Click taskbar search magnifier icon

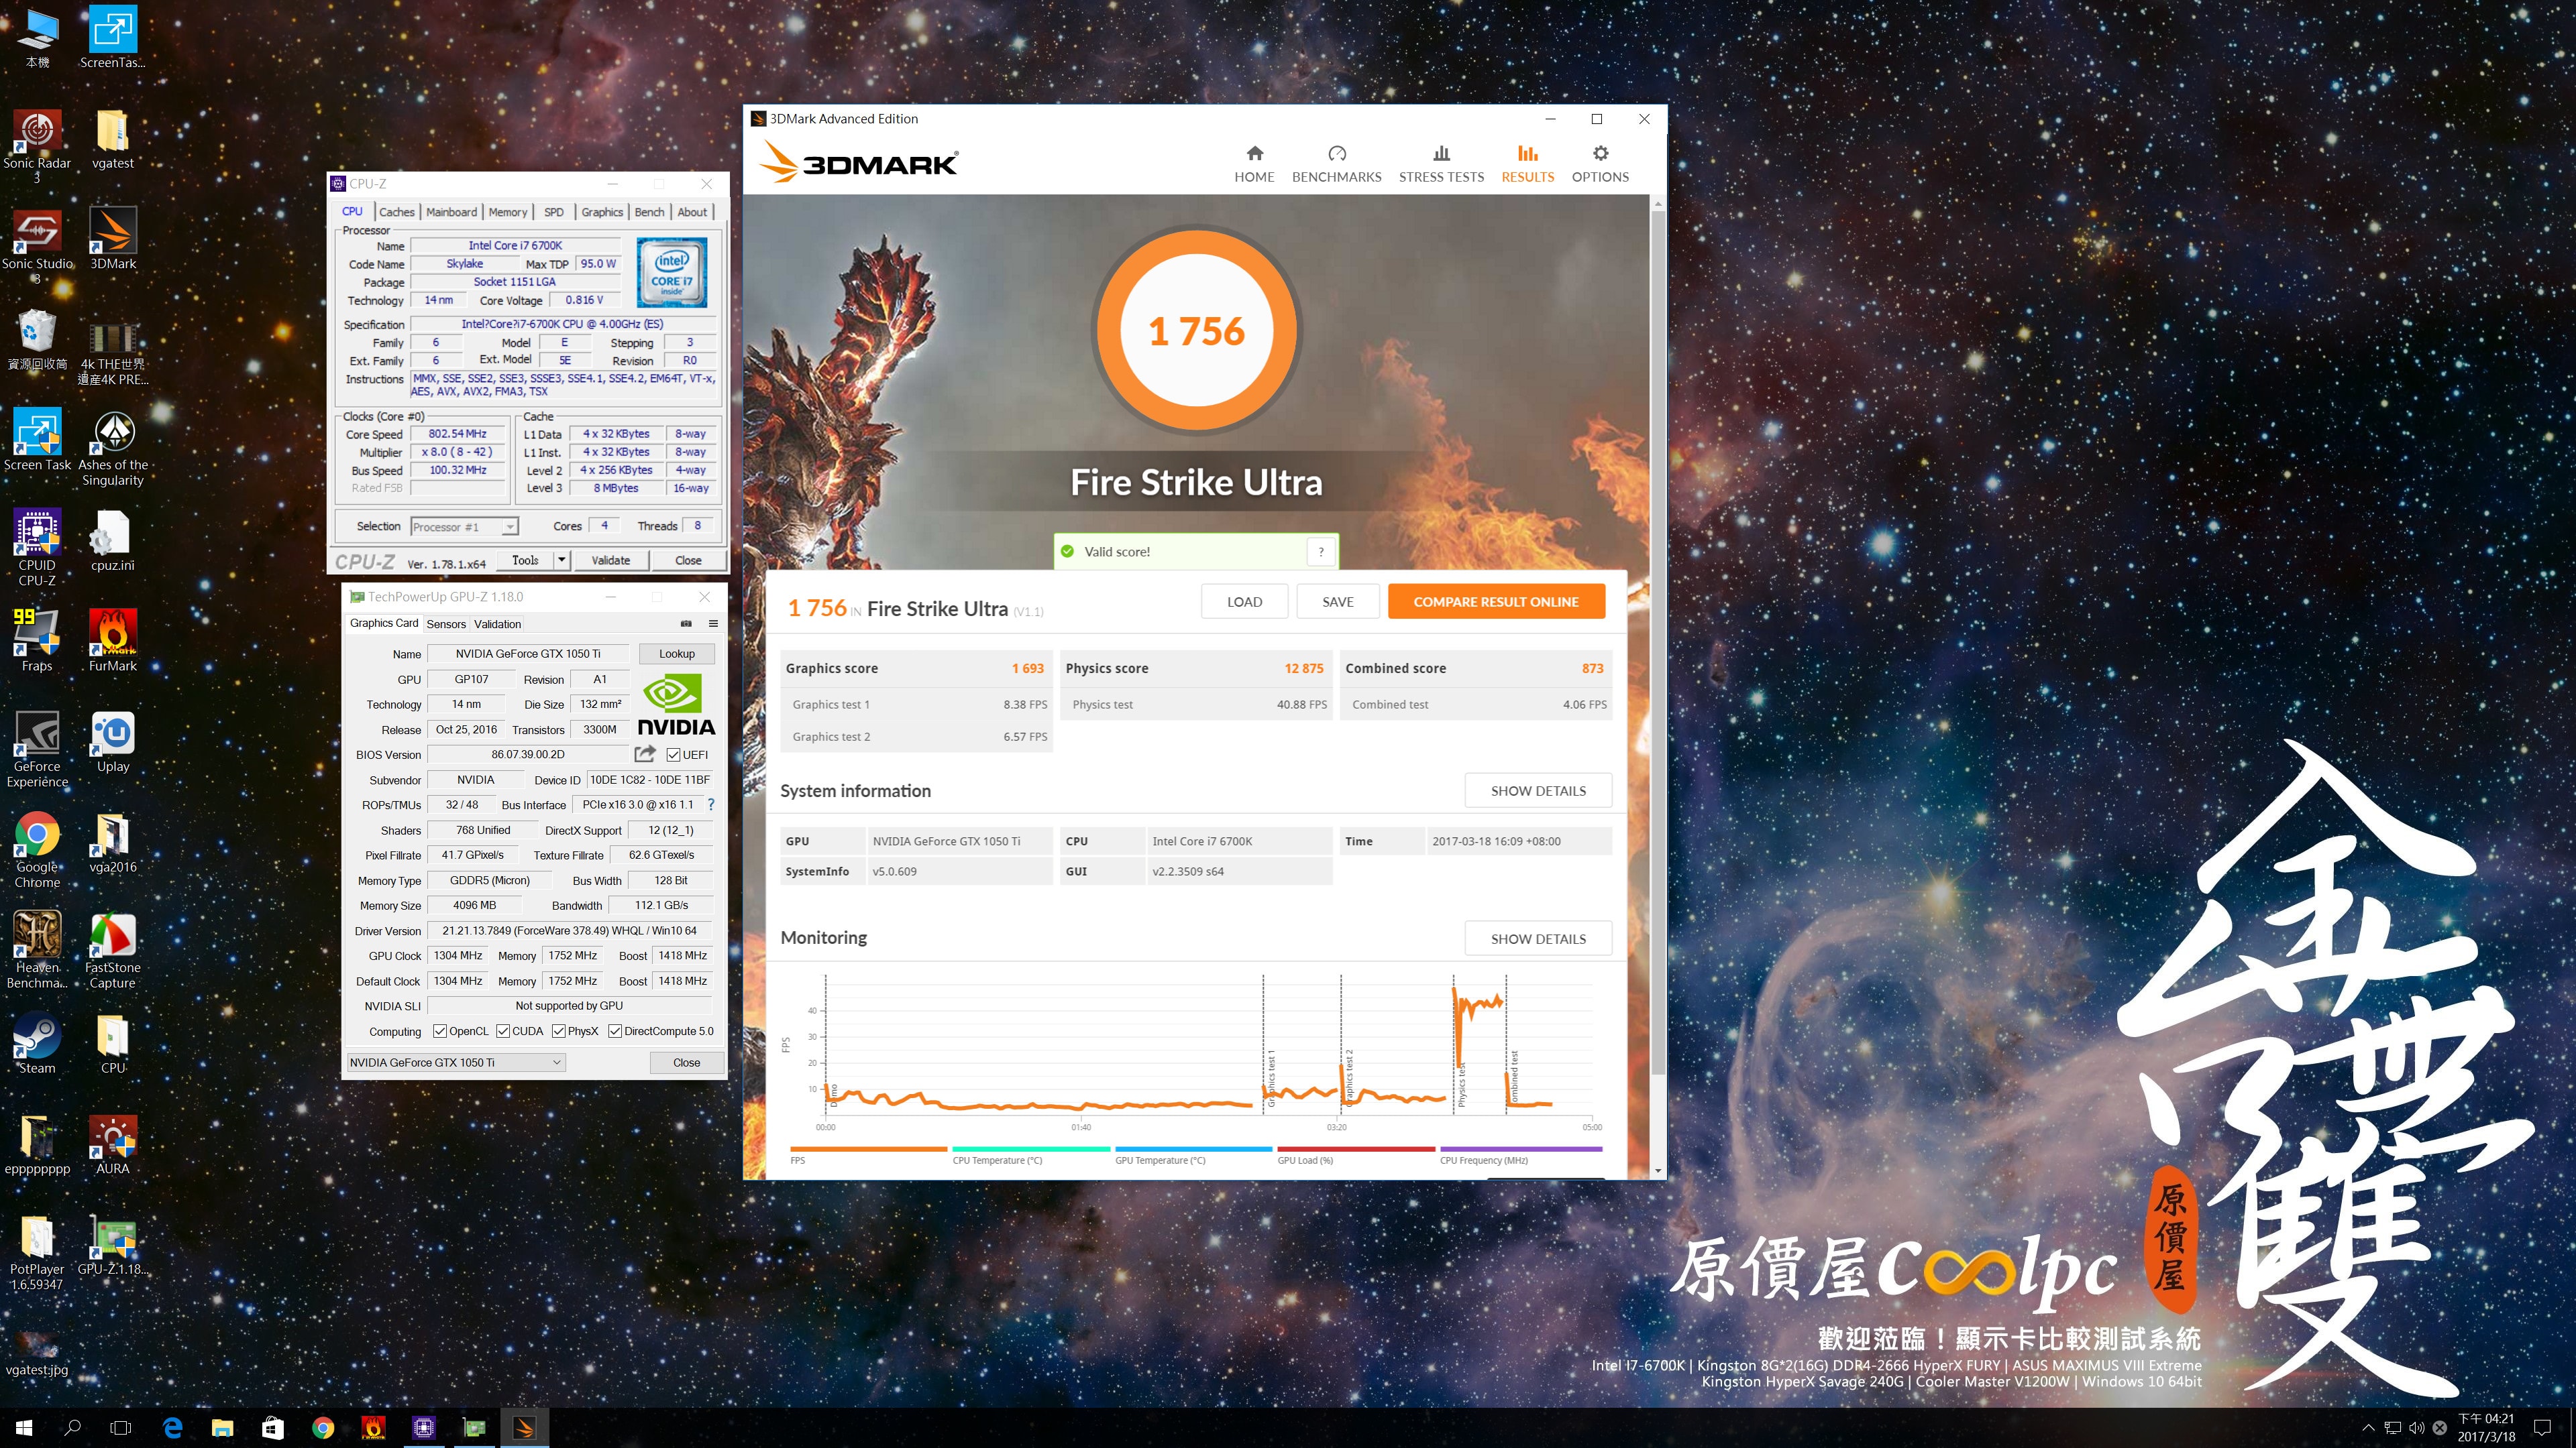pos(72,1428)
